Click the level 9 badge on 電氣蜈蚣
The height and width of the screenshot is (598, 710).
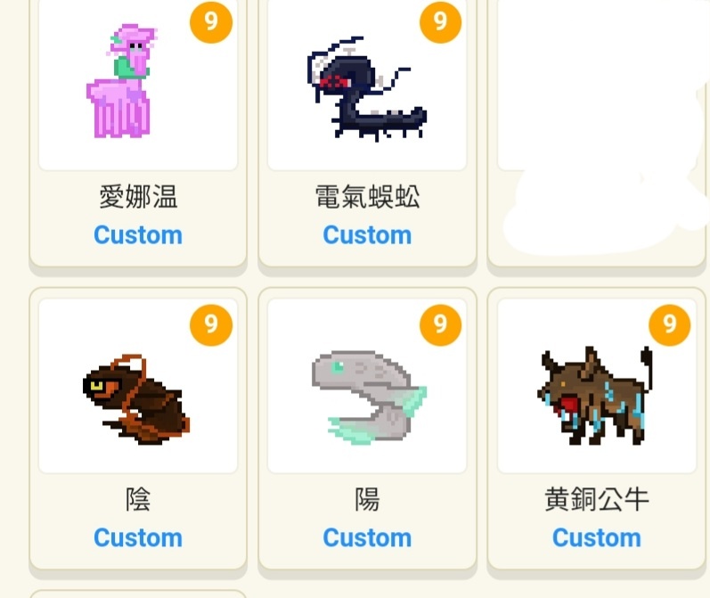pyautogui.click(x=441, y=21)
